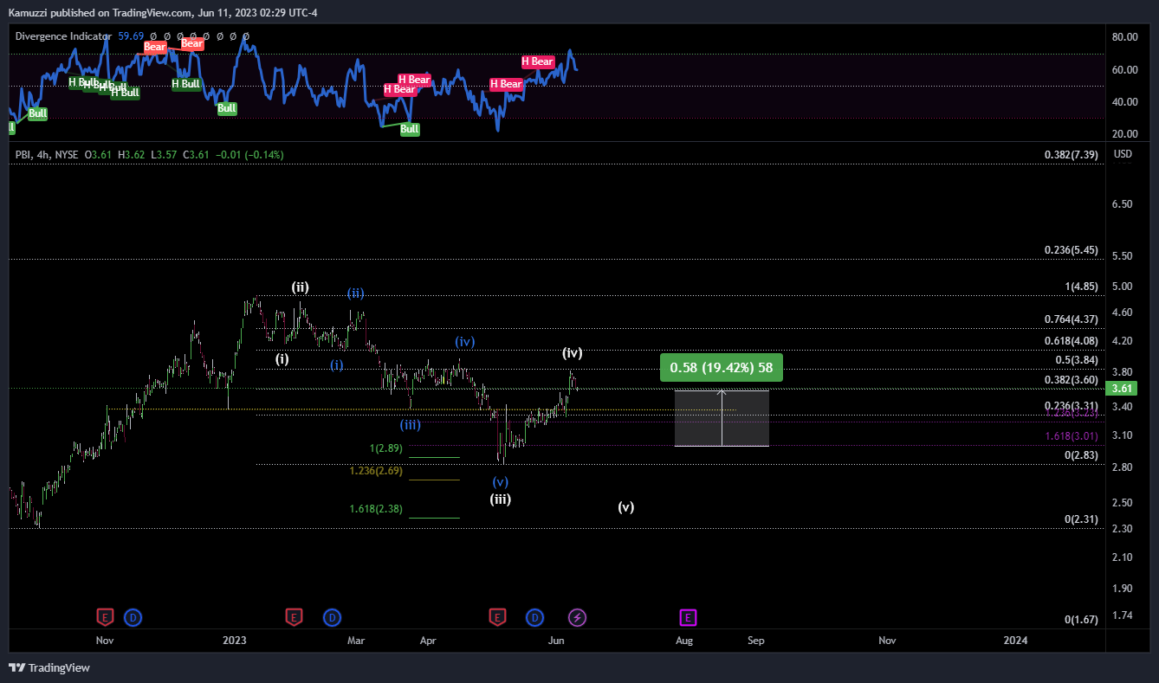Select the Fibonacci label 1(4.85)
1159x683 pixels.
(1082, 287)
